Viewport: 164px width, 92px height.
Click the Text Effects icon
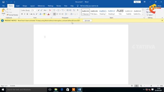[40, 14]
